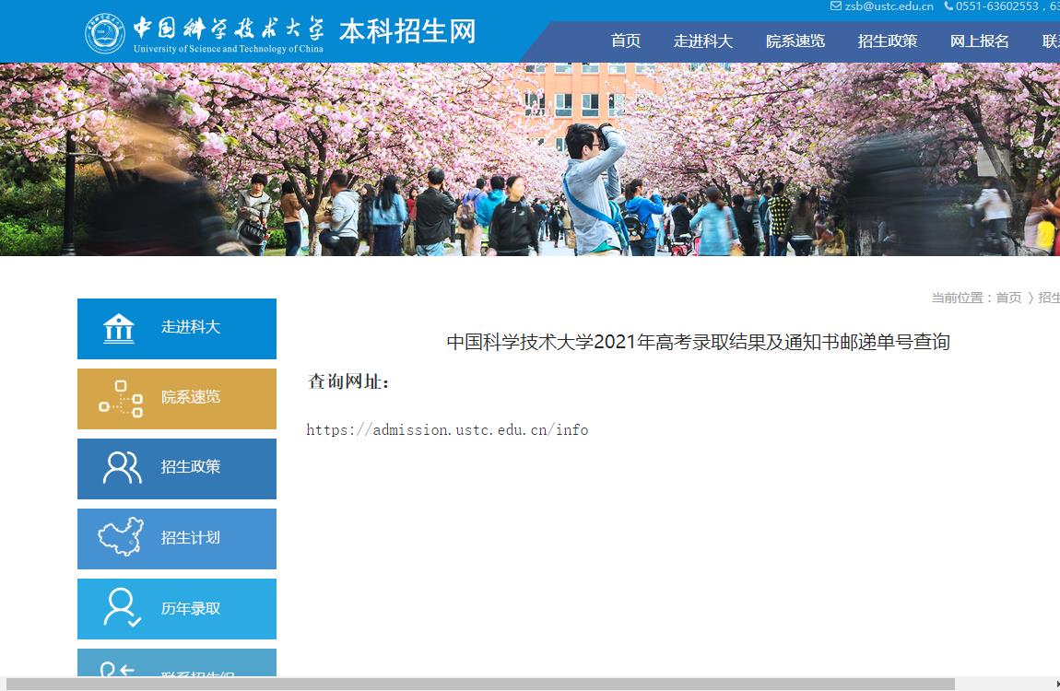Viewport: 1060px width, 691px height.
Task: Click the user checkmark icon on 历年录取 tile
Action: click(123, 607)
